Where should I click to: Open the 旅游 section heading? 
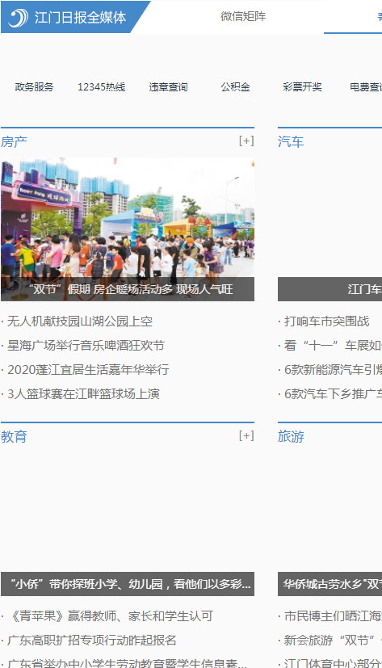(x=291, y=437)
